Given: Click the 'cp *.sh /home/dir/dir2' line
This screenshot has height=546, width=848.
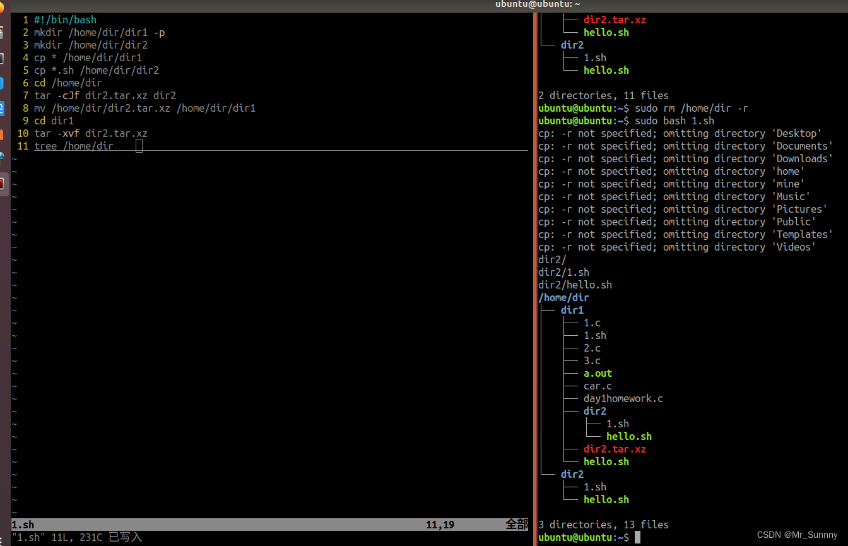Looking at the screenshot, I should pyautogui.click(x=97, y=70).
